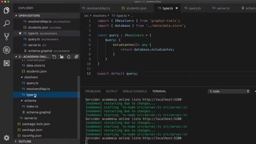
Task: Open tsconfig.json in file tree
Action: (x=32, y=136)
